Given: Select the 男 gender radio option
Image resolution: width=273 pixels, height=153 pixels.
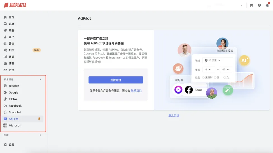Looking at the screenshot, I should [x=215, y=78].
